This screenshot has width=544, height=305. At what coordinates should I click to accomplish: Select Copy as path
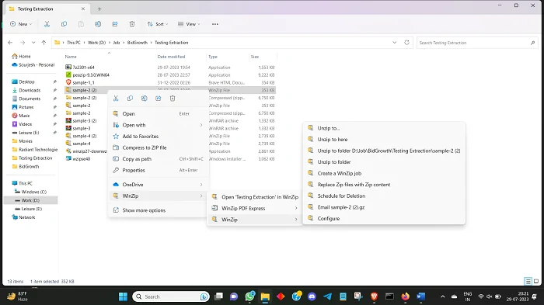[x=158, y=159]
